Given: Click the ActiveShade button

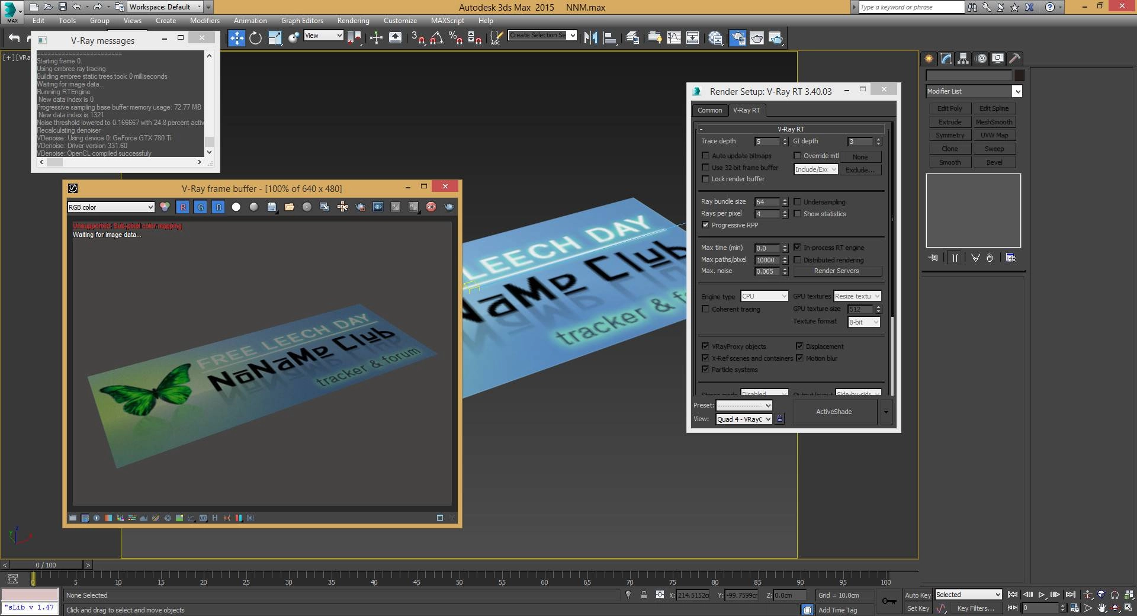Looking at the screenshot, I should (834, 412).
